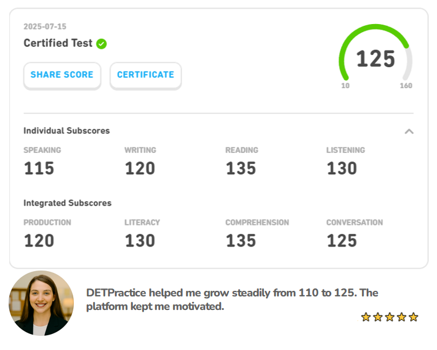The height and width of the screenshot is (350, 437).
Task: Click the Individual Subscores heading
Action: point(66,131)
